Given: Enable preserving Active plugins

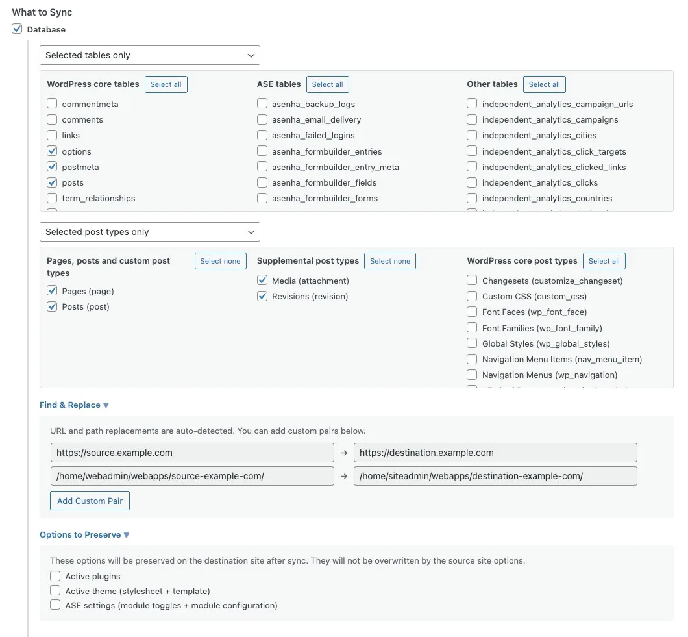Looking at the screenshot, I should (55, 576).
